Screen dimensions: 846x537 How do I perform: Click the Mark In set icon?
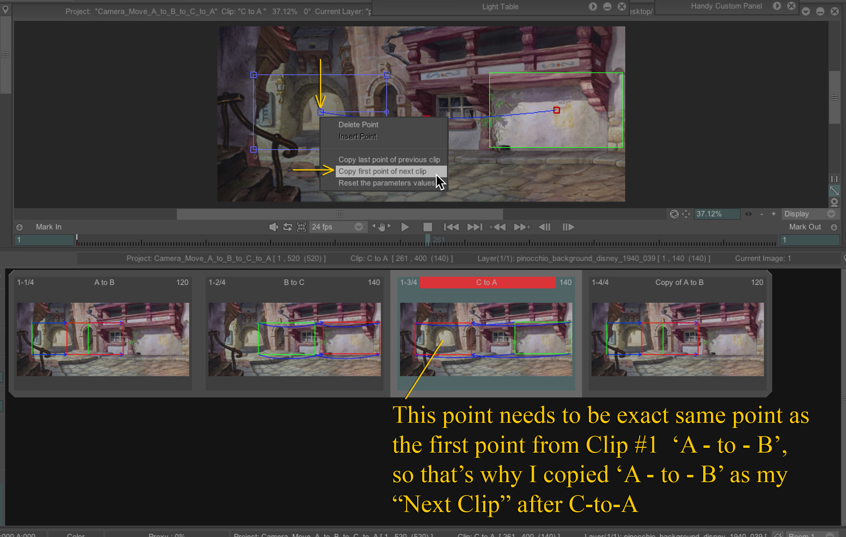20,227
